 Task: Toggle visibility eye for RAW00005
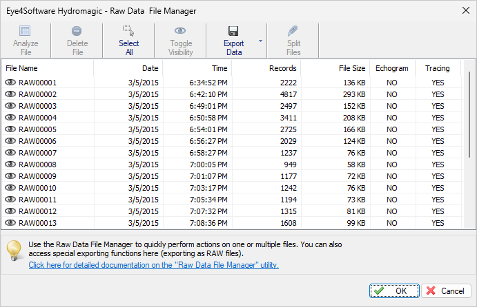[x=10, y=129]
